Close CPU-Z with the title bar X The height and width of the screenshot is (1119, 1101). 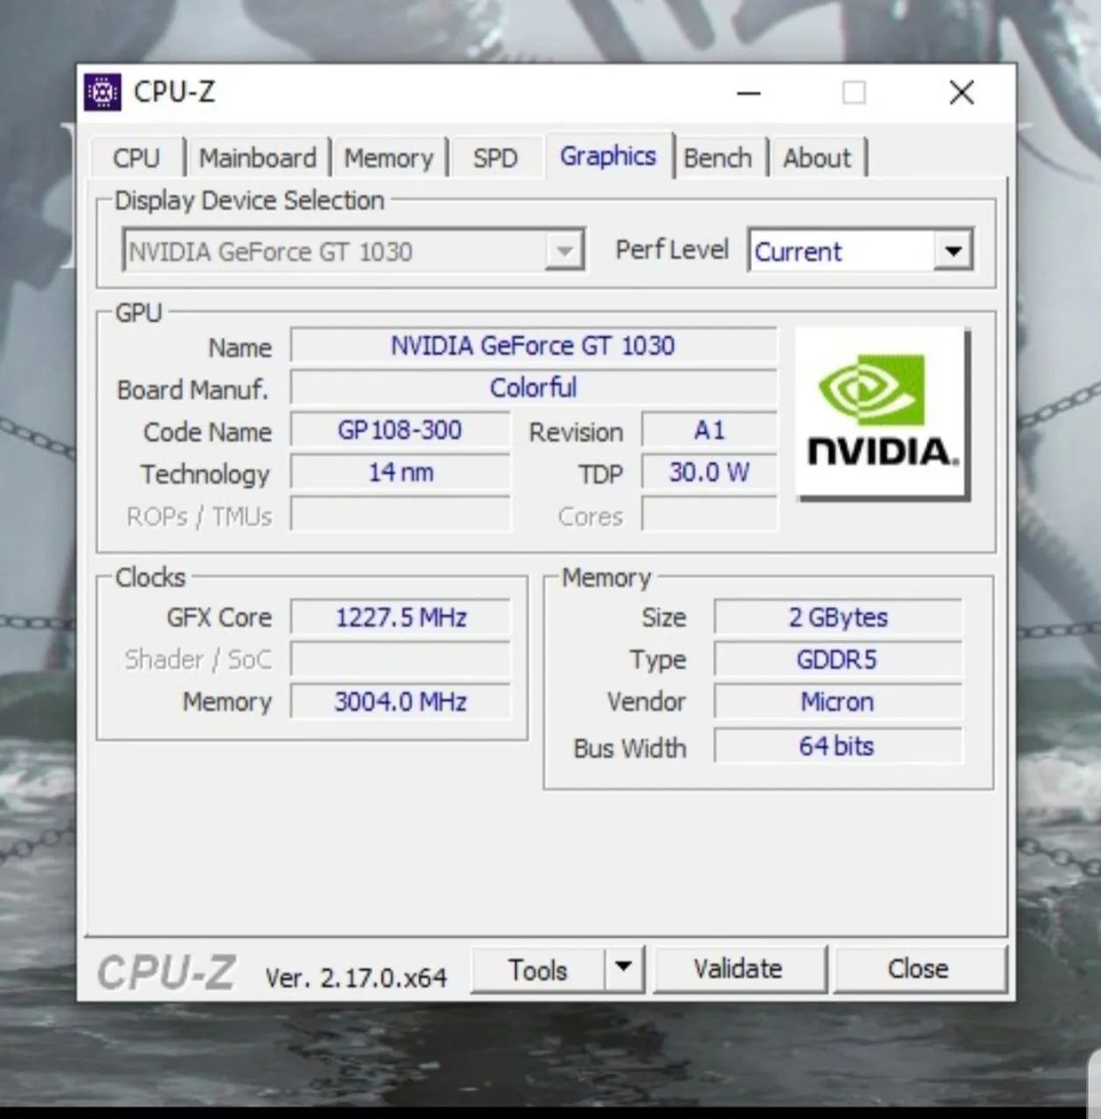coord(961,93)
